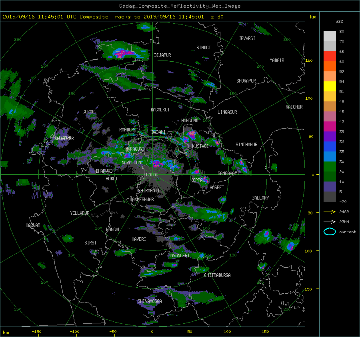
Task: Select the GANGAVATI label
Action: pos(228,174)
